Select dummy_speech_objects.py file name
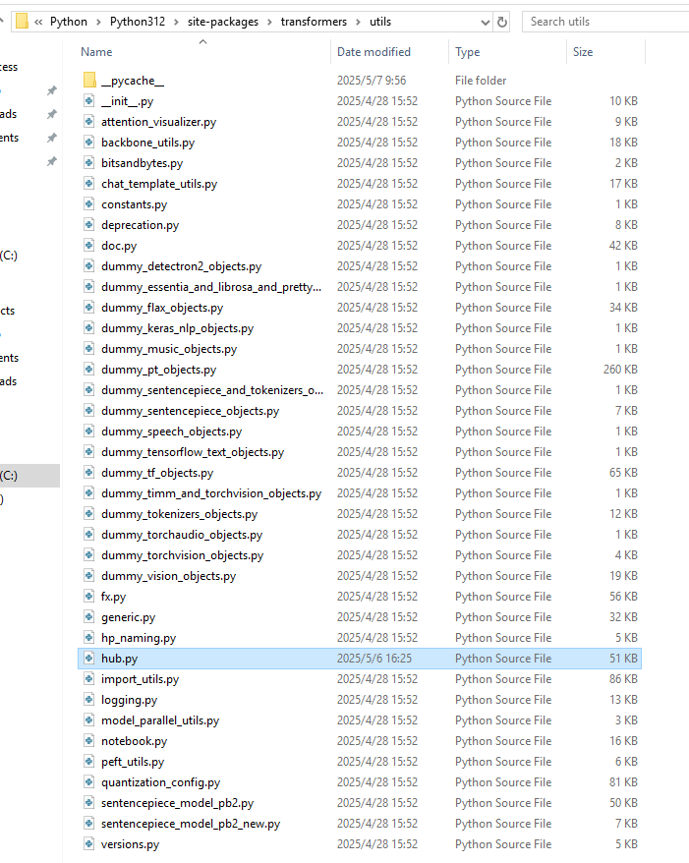This screenshot has width=689, height=863. (171, 431)
